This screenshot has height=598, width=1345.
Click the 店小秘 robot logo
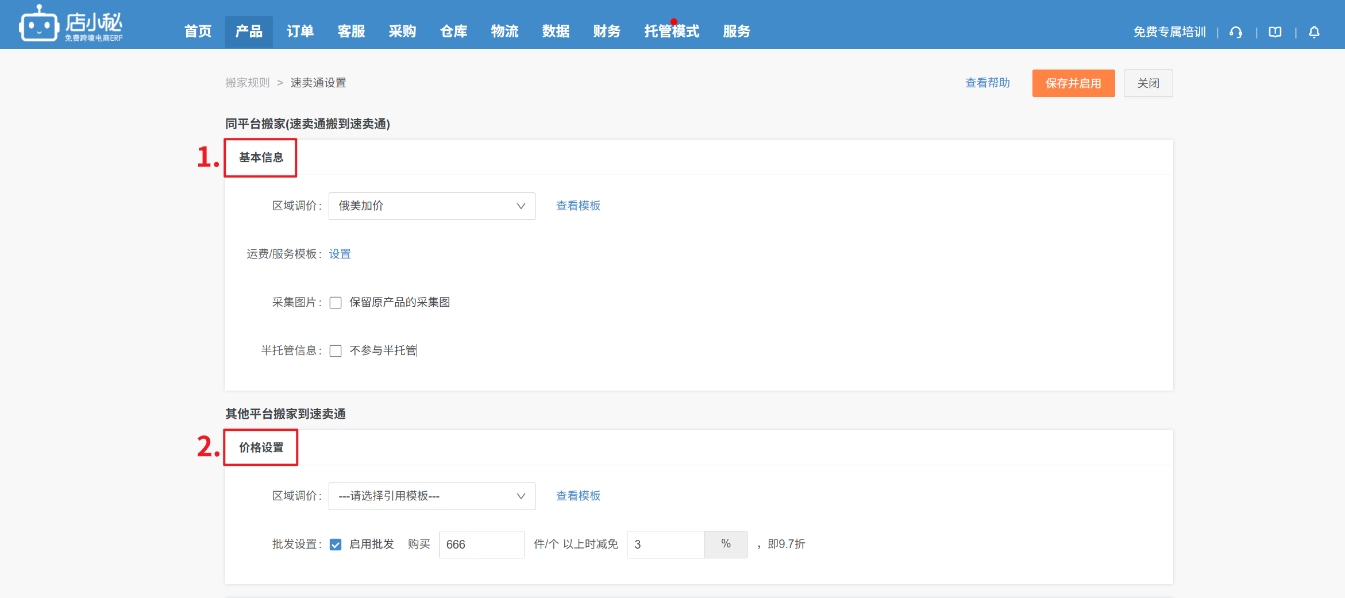tap(39, 25)
